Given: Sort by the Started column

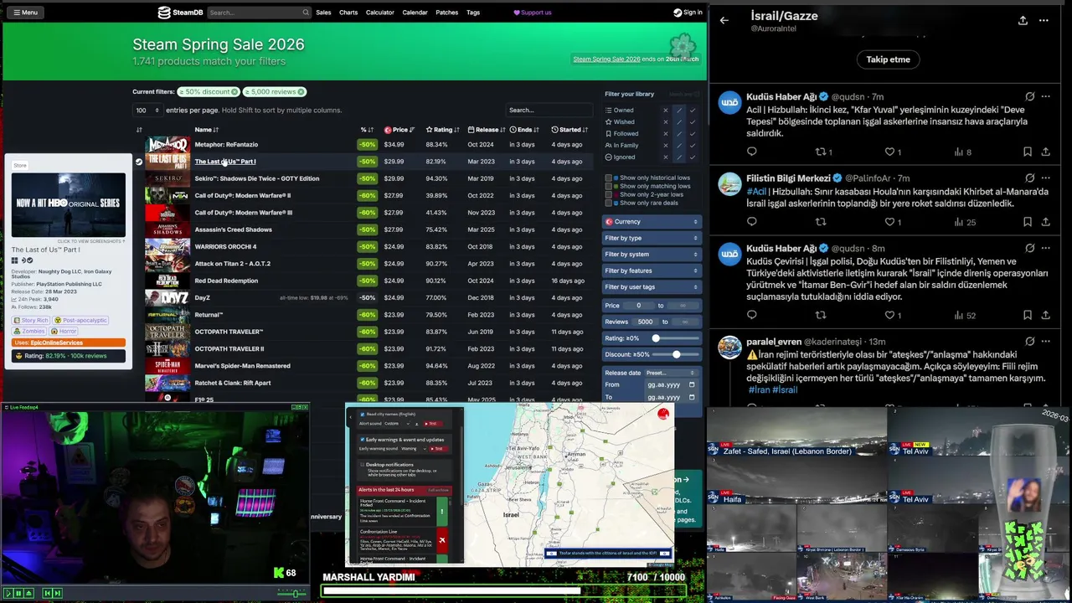Looking at the screenshot, I should [569, 130].
